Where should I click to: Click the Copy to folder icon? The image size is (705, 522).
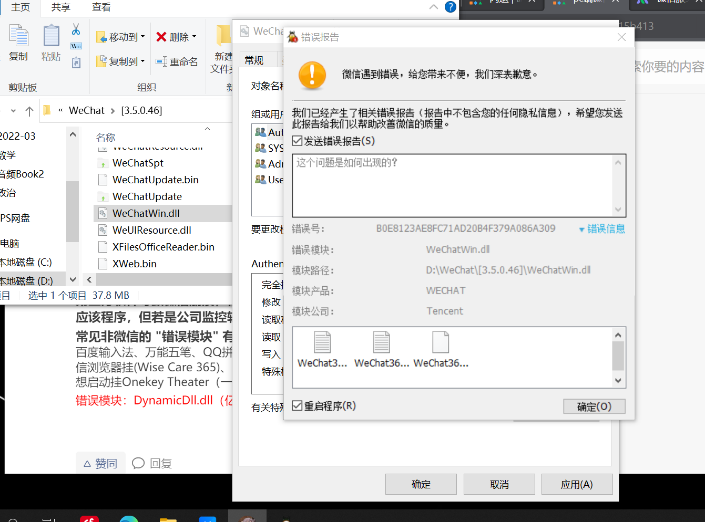click(102, 61)
